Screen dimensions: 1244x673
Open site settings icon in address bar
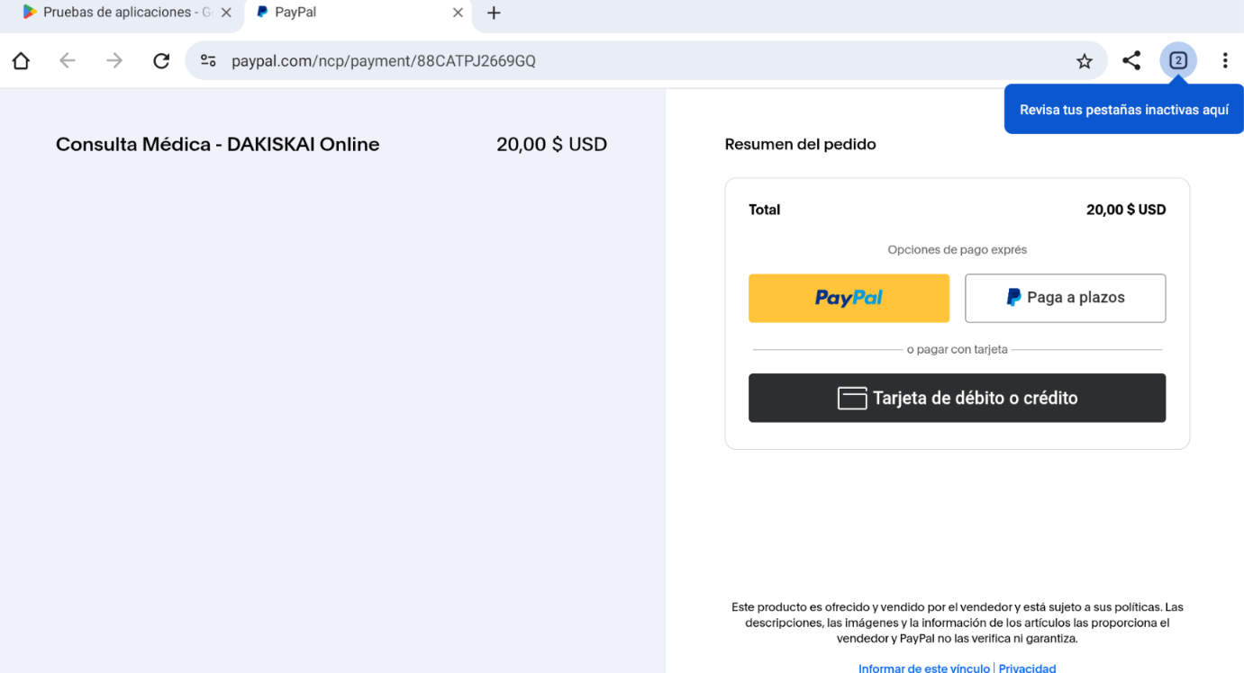click(208, 61)
